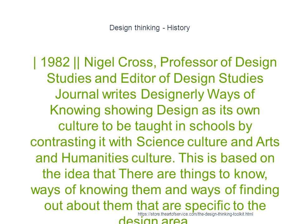The height and width of the screenshot is (224, 299).
Task: Click the line Knowing showing Design as its own
Action: [155, 110]
